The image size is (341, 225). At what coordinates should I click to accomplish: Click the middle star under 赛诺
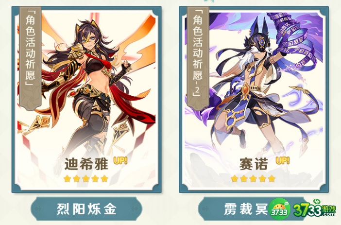(x=253, y=179)
